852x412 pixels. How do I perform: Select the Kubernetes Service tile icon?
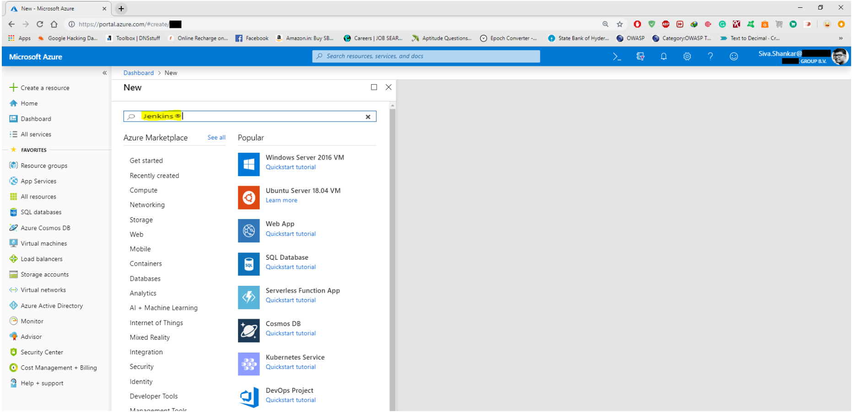click(248, 364)
